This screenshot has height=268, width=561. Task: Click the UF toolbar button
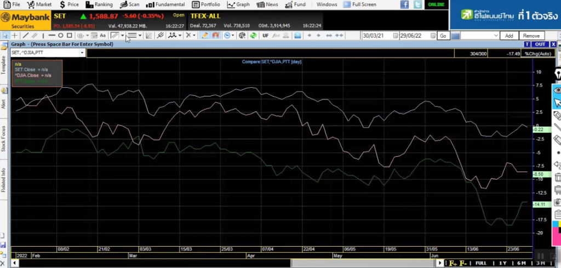(x=266, y=36)
